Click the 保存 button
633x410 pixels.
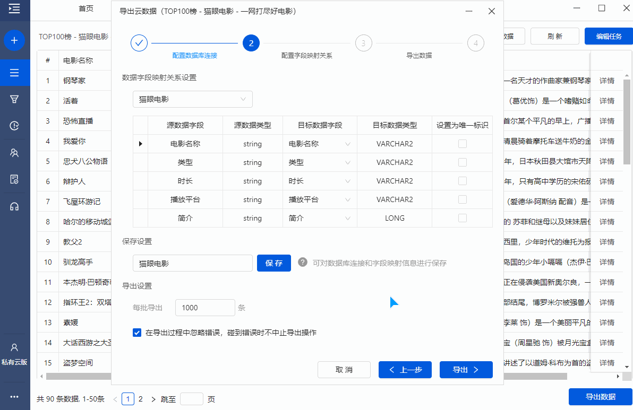(274, 263)
